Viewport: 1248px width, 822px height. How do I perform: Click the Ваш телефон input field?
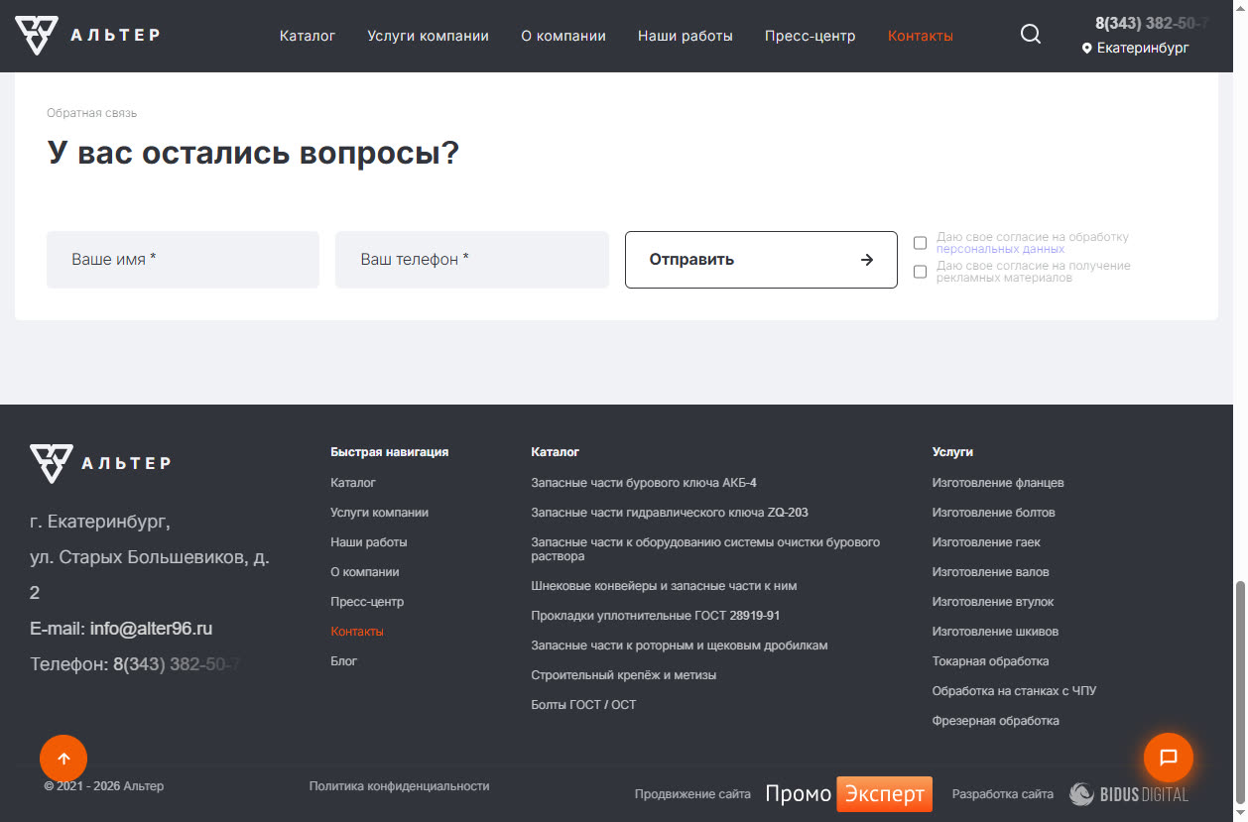tap(472, 260)
